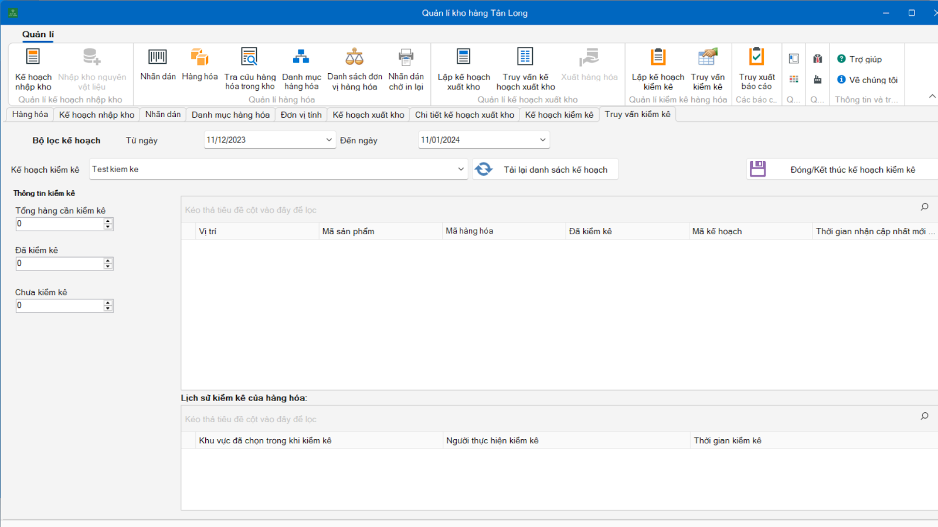
Task: Increase Đã kiểm kê spinner value
Action: click(x=108, y=261)
